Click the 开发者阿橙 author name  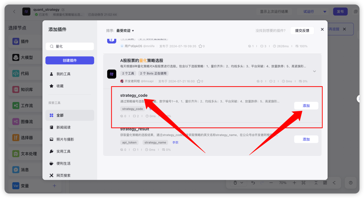click(132, 81)
